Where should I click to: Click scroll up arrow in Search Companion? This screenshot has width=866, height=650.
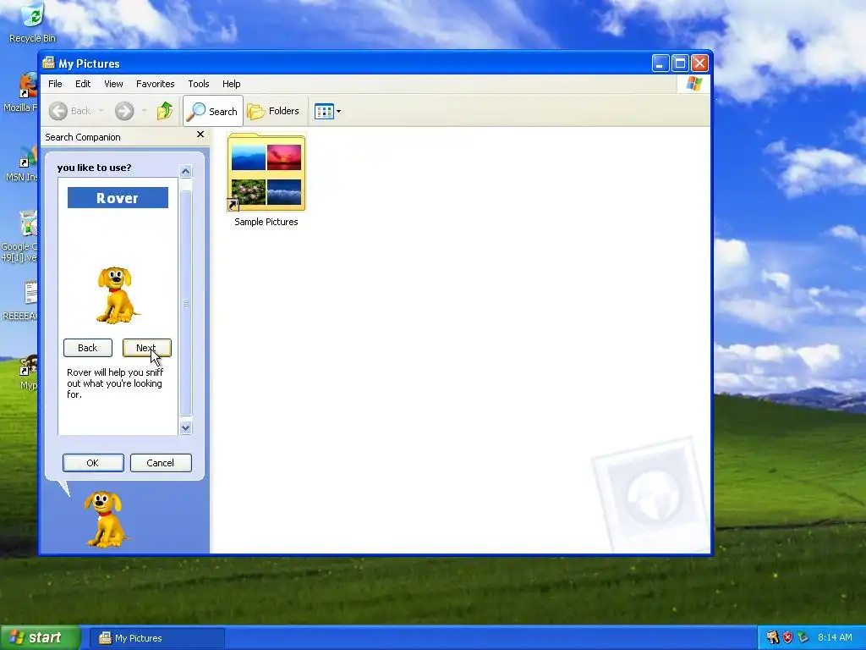pyautogui.click(x=185, y=171)
